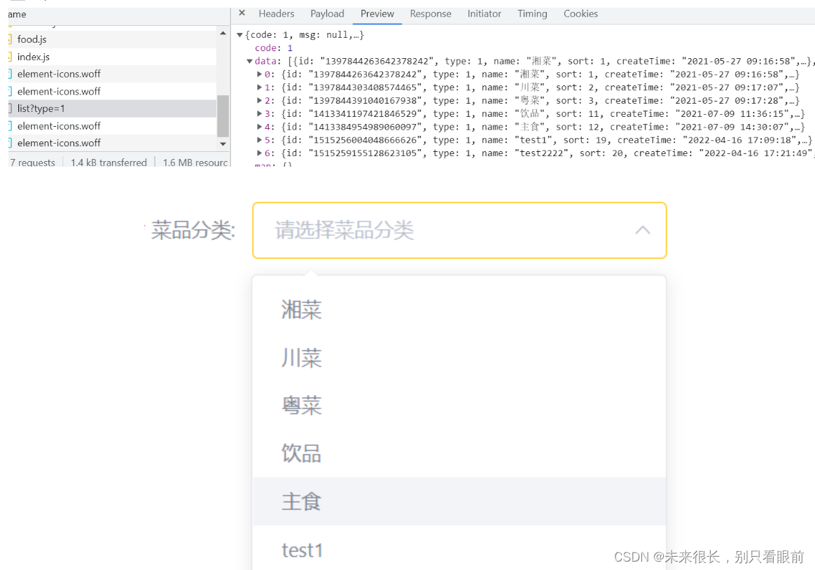Open the Response tab
This screenshot has width=815, height=570.
click(431, 13)
